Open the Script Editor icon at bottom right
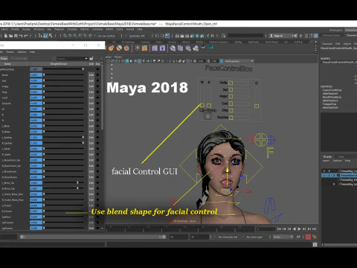The width and height of the screenshot is (357, 268). point(315,245)
